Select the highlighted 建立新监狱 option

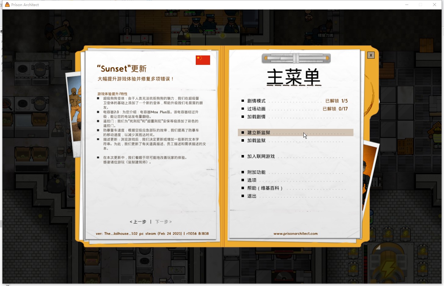click(258, 132)
